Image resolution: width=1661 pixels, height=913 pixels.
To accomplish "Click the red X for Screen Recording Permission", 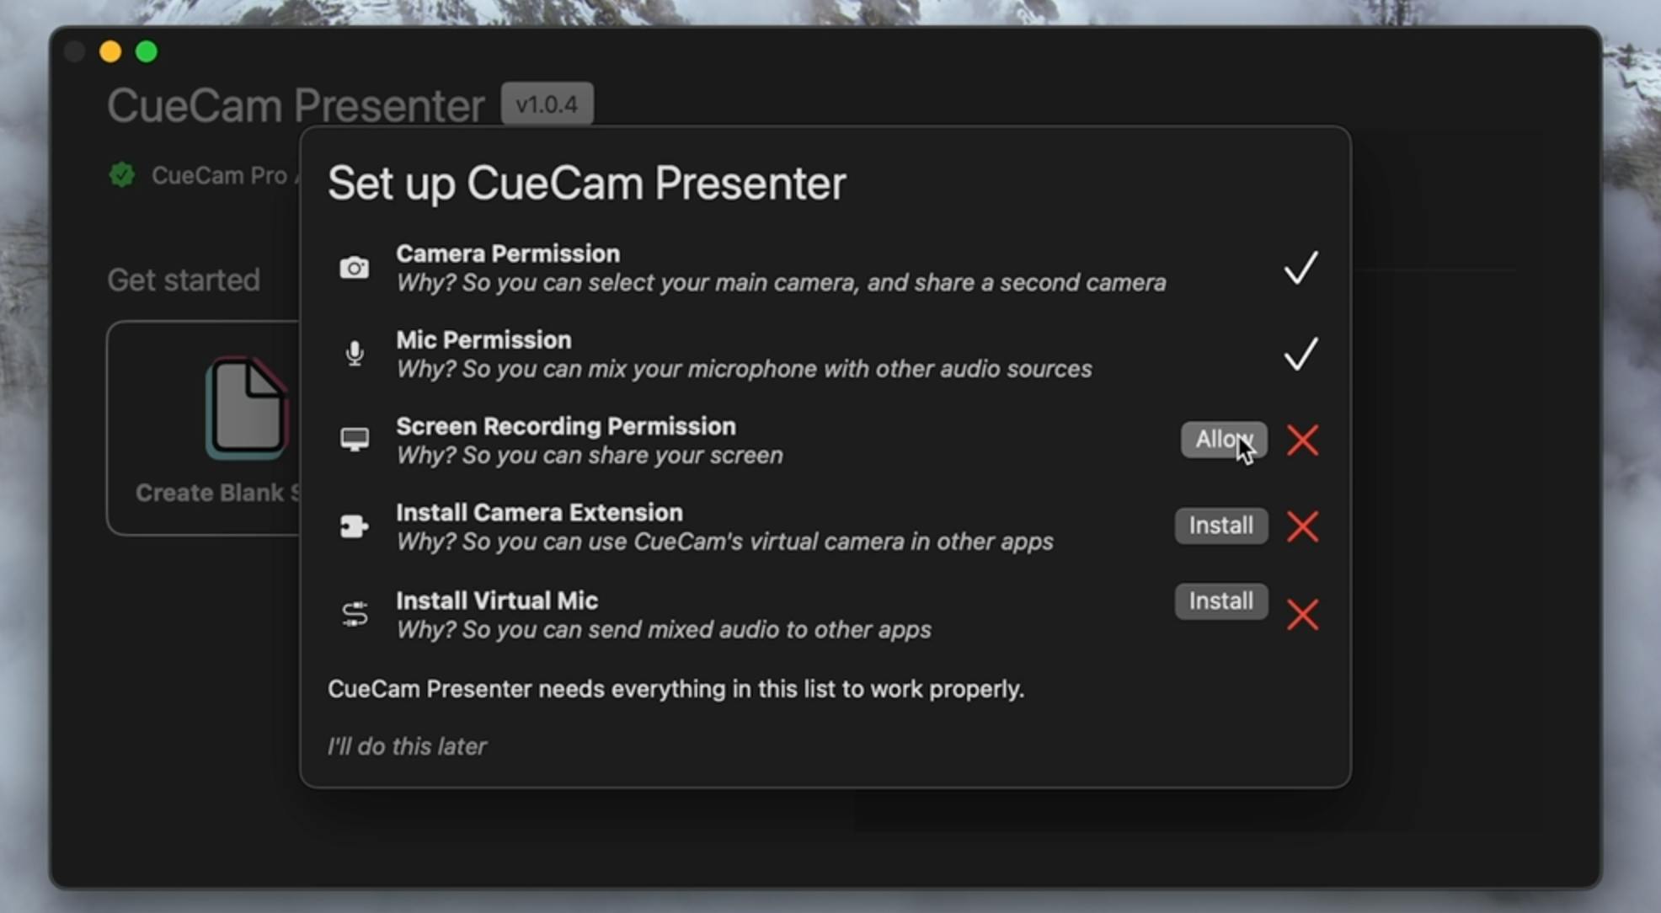I will 1303,440.
